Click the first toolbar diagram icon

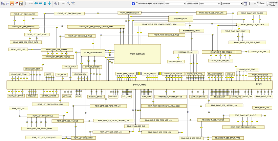tap(2, 3)
